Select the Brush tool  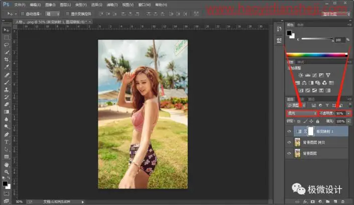(7, 82)
